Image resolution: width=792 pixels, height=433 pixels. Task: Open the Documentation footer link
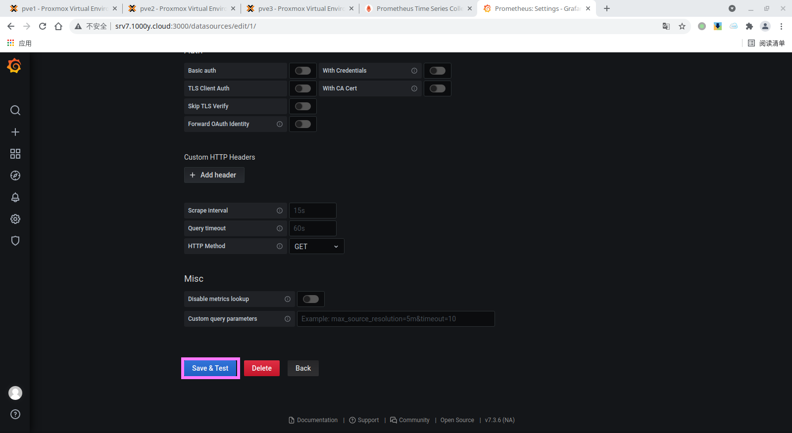(317, 420)
